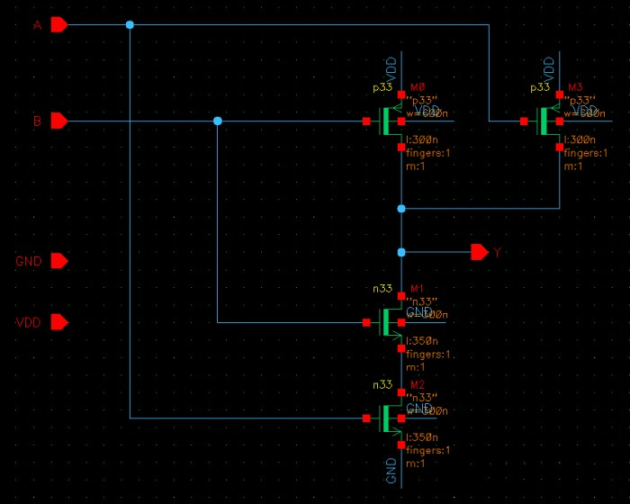Click the wire junction next to output Y
The image size is (630, 504).
pyautogui.click(x=401, y=252)
